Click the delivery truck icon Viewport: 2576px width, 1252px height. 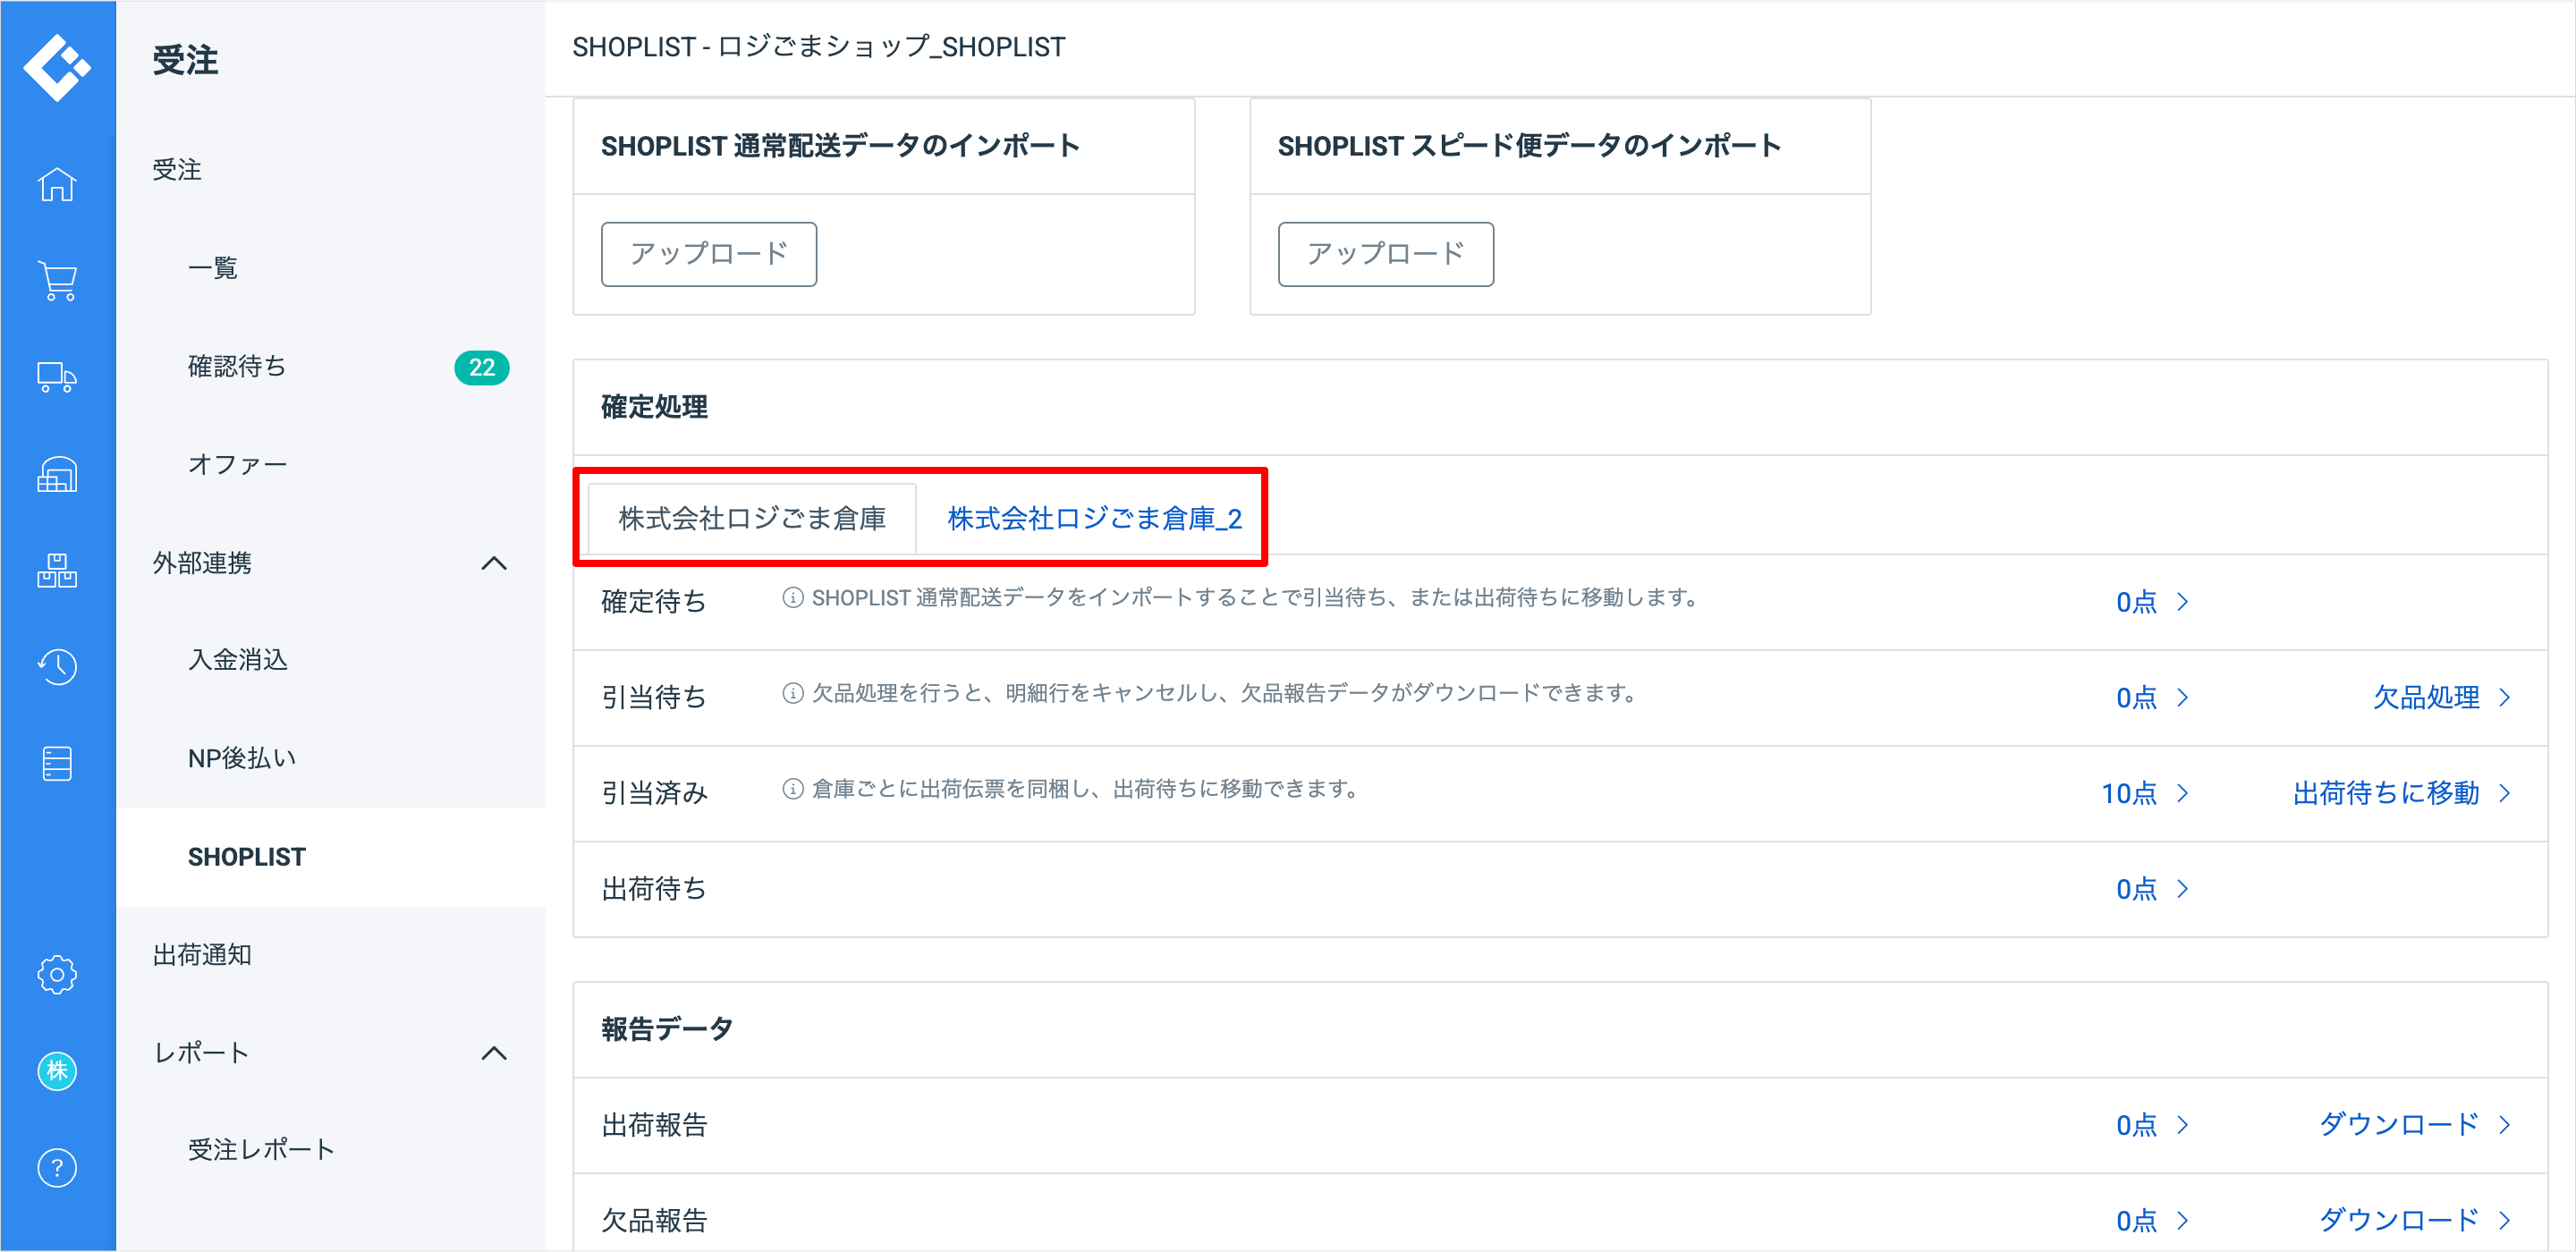(x=57, y=378)
